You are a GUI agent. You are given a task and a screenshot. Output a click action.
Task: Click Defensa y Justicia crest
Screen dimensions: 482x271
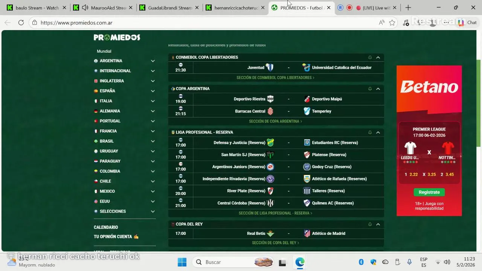point(270,143)
